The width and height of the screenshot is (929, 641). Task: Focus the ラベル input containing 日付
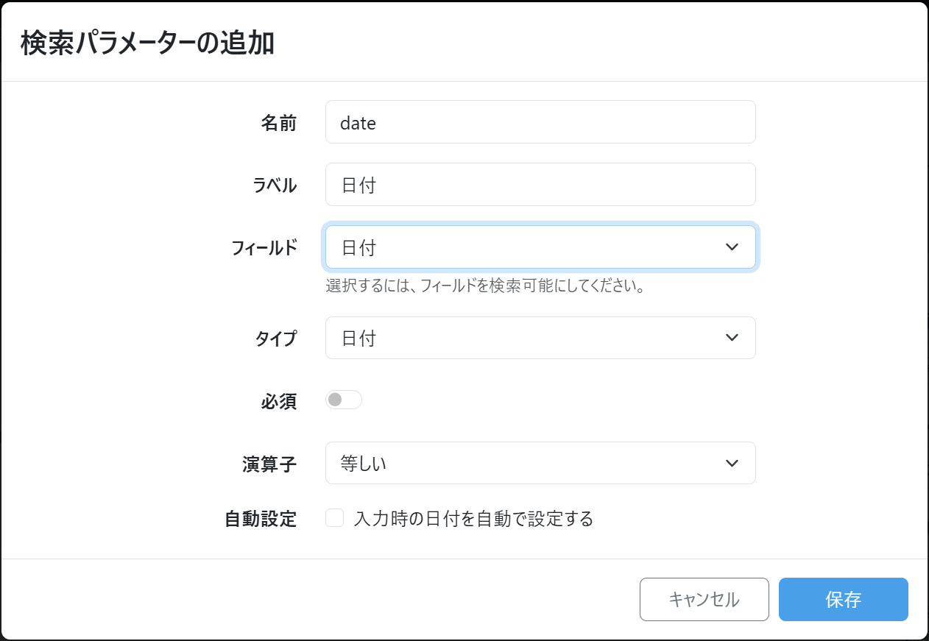[x=540, y=185]
